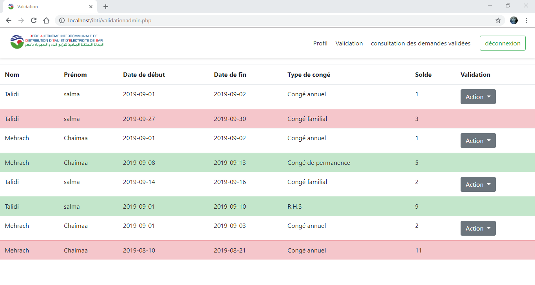
Task: Bookmark the page using the star icon
Action: (498, 20)
